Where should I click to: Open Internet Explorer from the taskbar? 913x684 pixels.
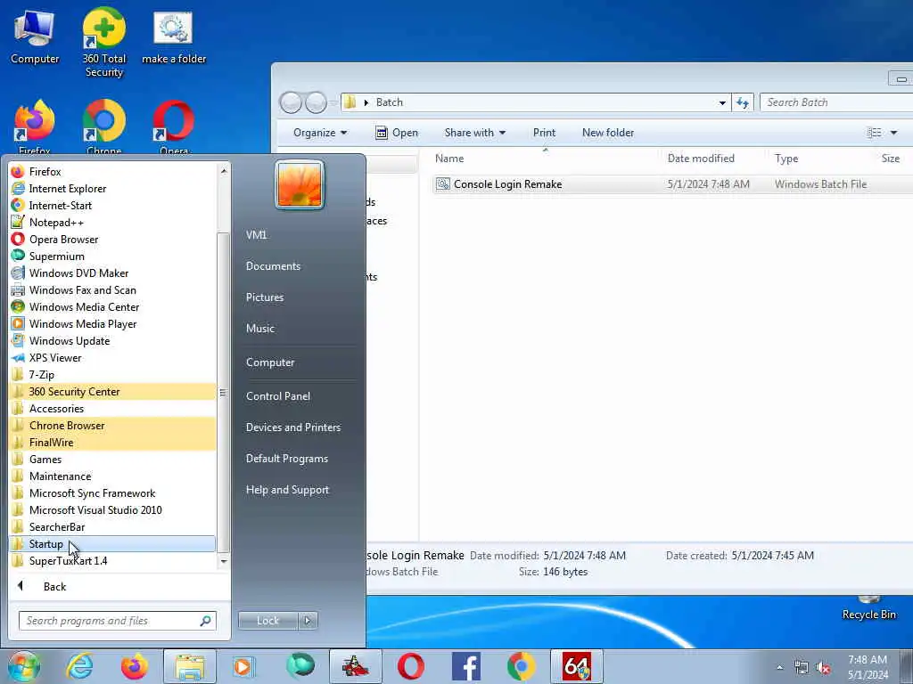coord(79,666)
